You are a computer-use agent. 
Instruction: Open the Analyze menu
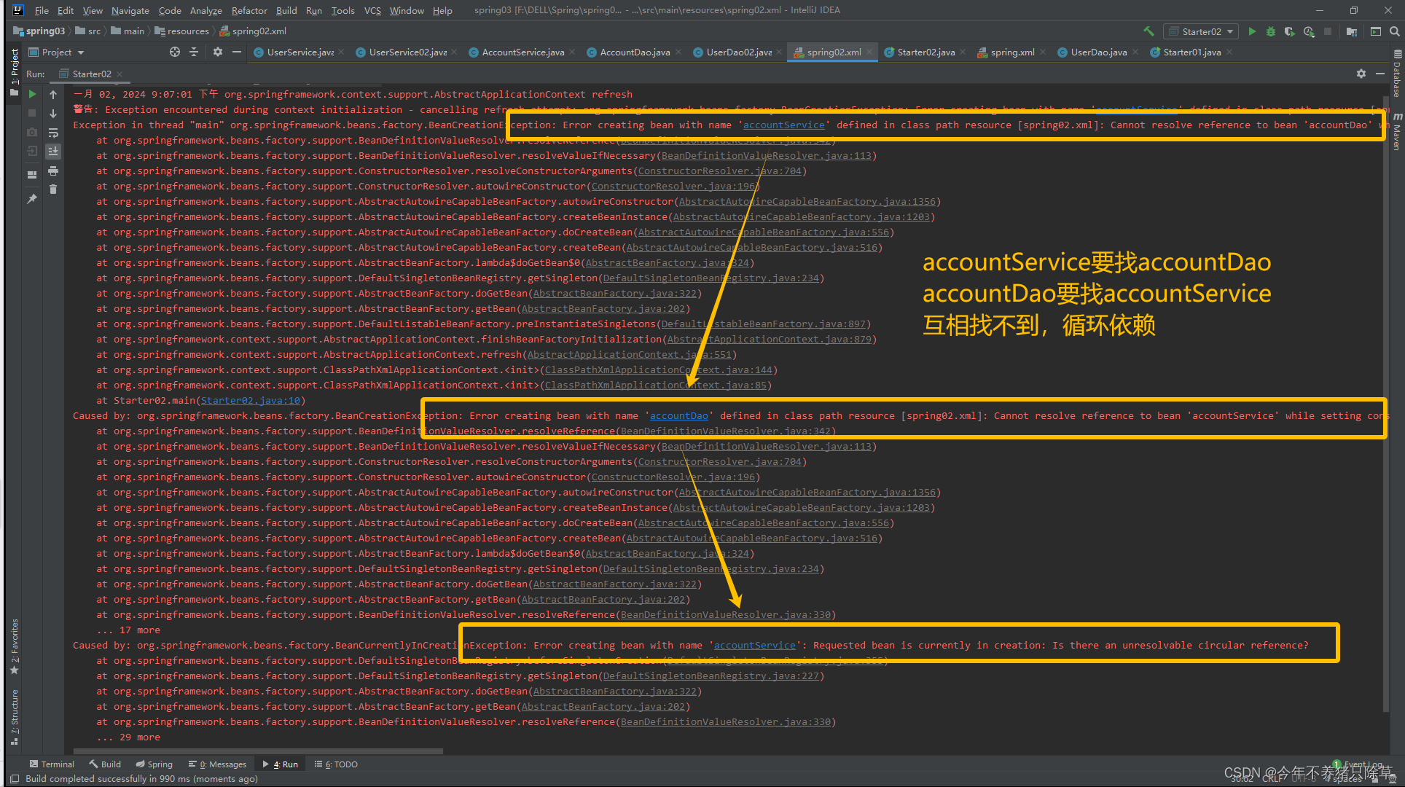tap(206, 10)
